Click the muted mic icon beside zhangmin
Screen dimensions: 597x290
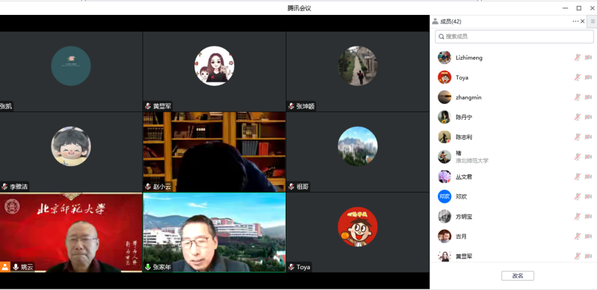pyautogui.click(x=577, y=97)
